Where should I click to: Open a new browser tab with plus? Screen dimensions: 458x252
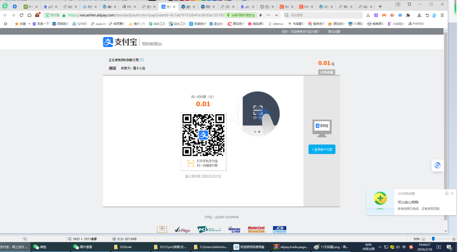point(380,6)
